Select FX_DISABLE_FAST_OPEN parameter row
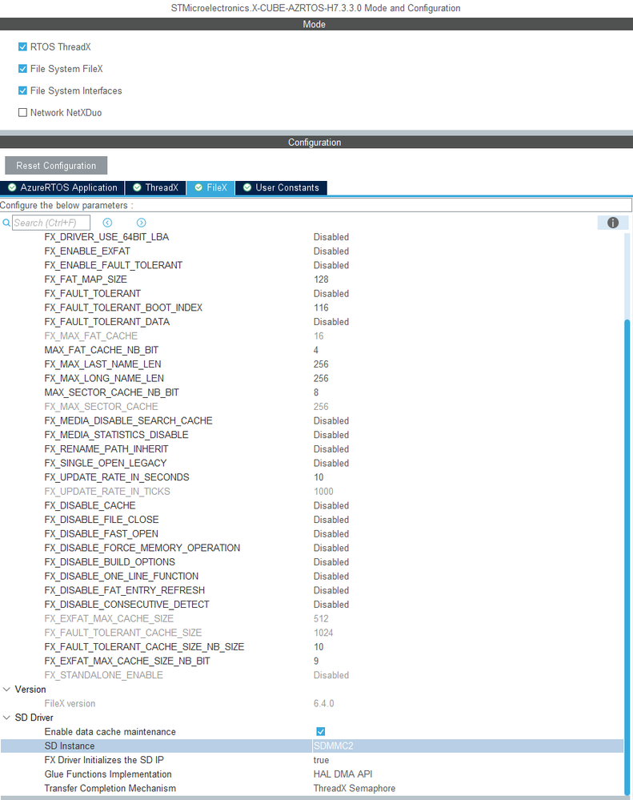Image resolution: width=633 pixels, height=800 pixels. [x=311, y=533]
